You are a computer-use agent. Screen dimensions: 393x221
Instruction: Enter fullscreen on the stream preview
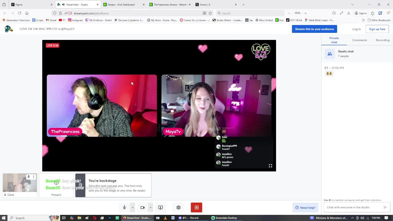point(270,166)
